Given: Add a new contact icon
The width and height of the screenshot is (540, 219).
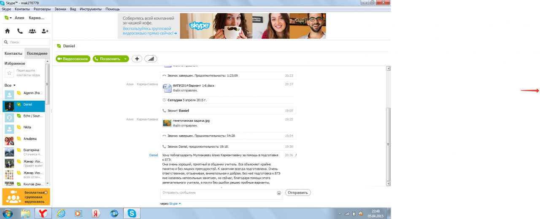Looking at the screenshot, I should [x=45, y=31].
